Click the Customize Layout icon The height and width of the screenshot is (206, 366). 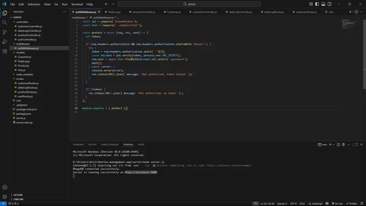[x=311, y=4]
